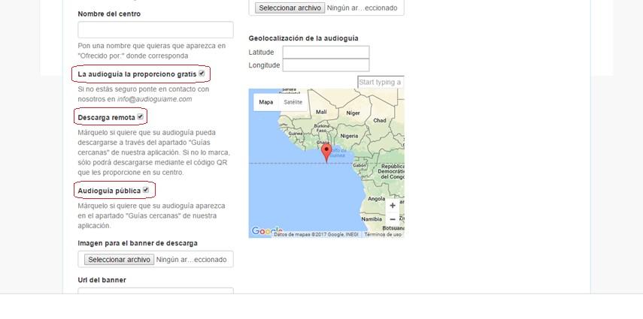Image resolution: width=643 pixels, height=319 pixels.
Task: Toggle the 'Descarga remota' checkbox
Action: pos(141,116)
